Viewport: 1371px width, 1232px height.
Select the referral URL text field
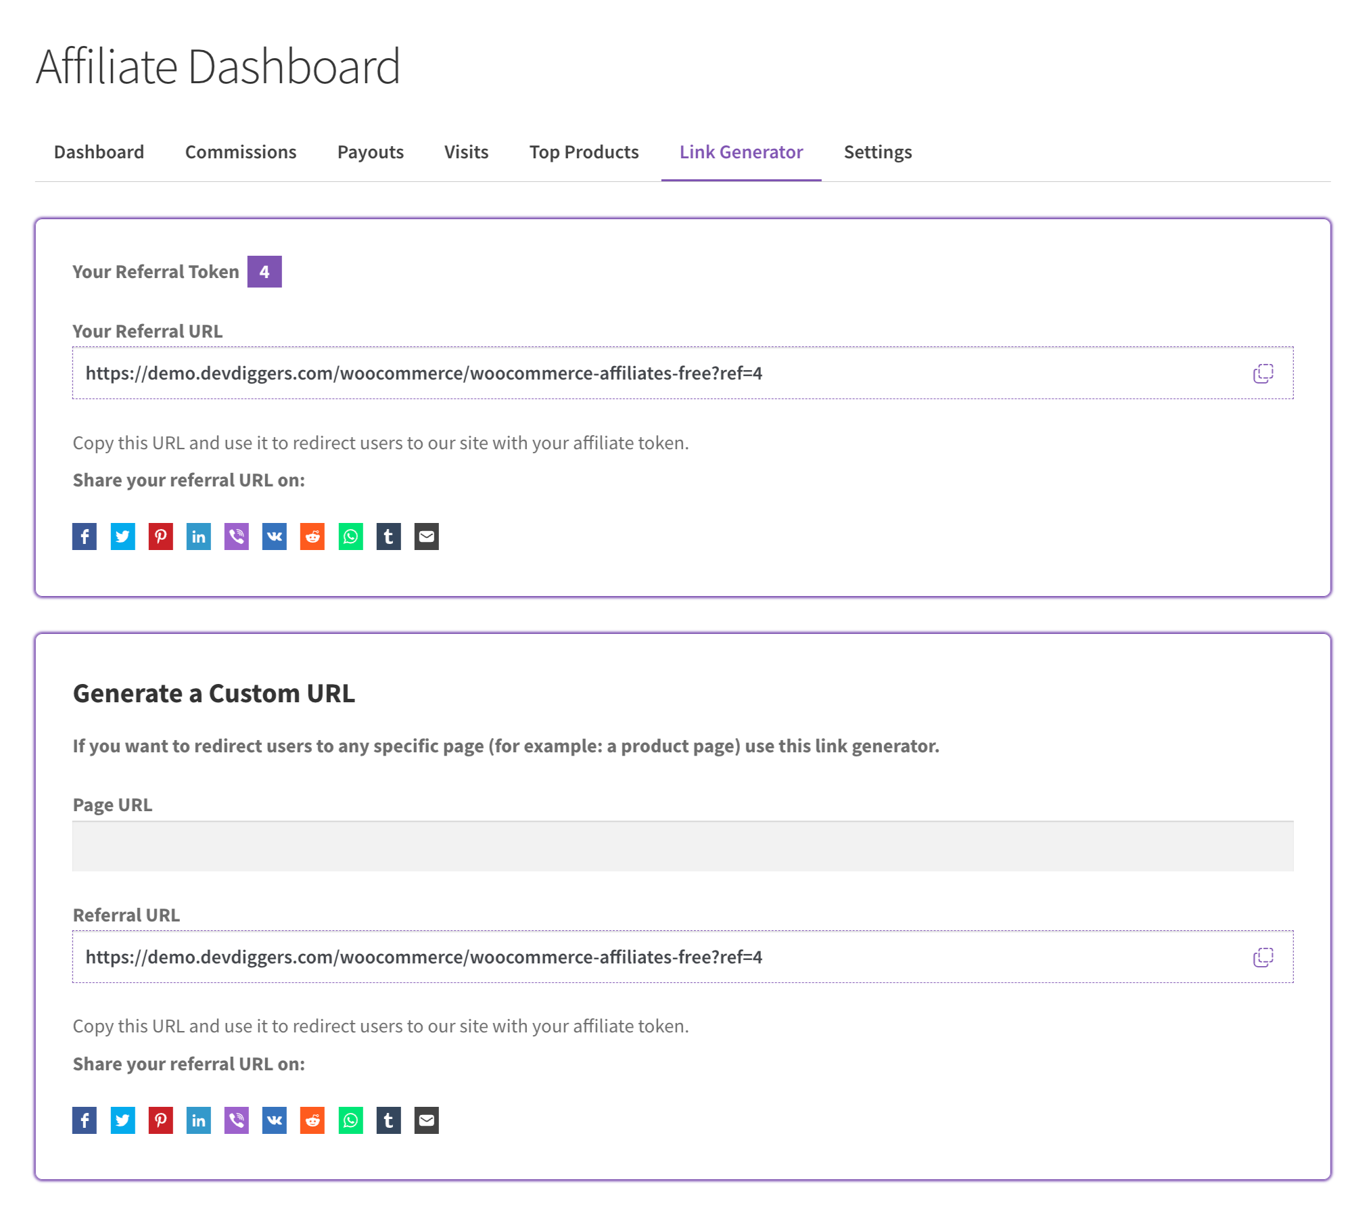click(x=684, y=373)
